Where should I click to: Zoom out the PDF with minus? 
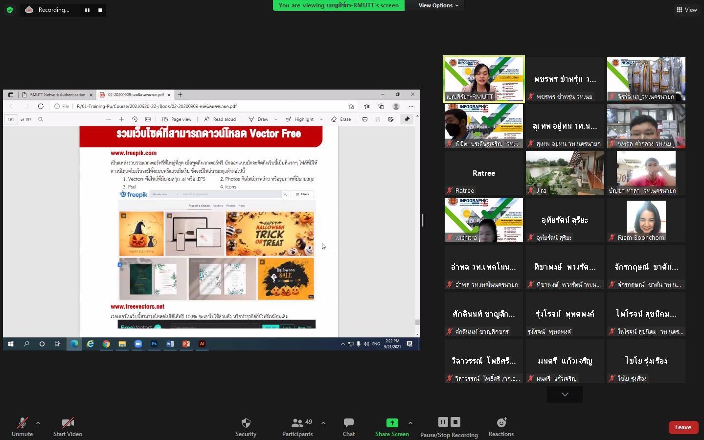(x=108, y=119)
